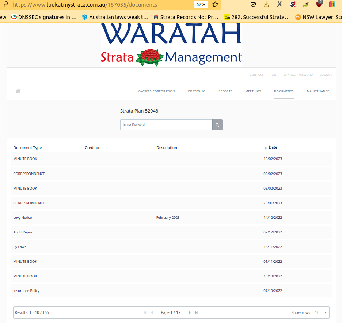This screenshot has width=342, height=323.
Task: Open the Owners Corporation menu
Action: click(156, 91)
